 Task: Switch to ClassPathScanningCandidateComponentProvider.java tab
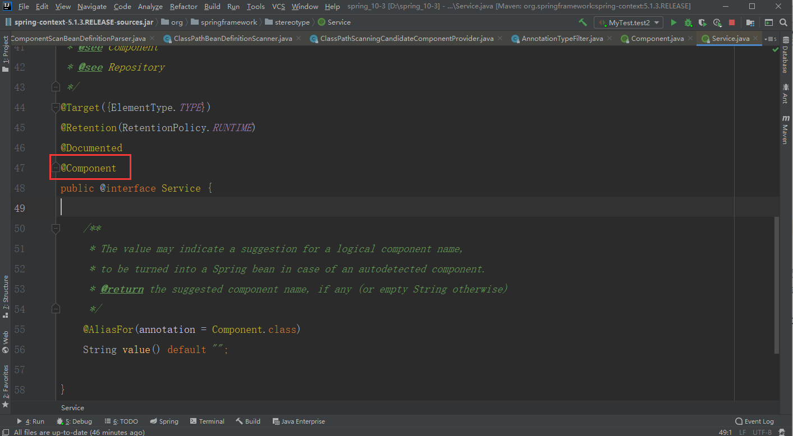[407, 39]
